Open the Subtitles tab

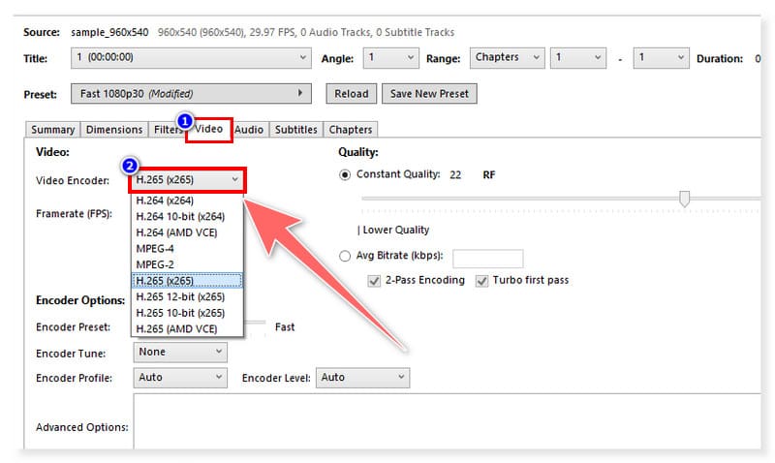coord(295,130)
